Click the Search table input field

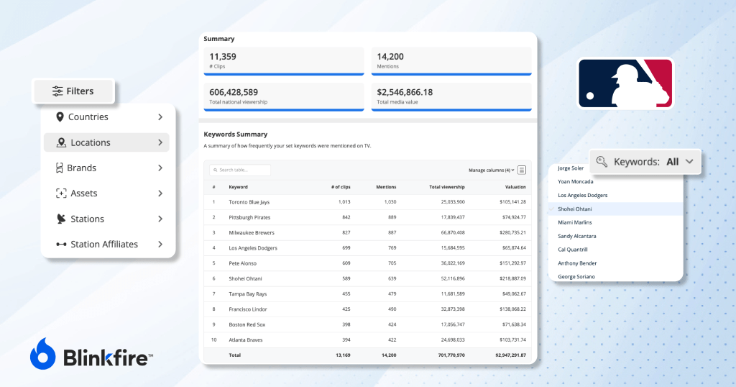pyautogui.click(x=240, y=170)
